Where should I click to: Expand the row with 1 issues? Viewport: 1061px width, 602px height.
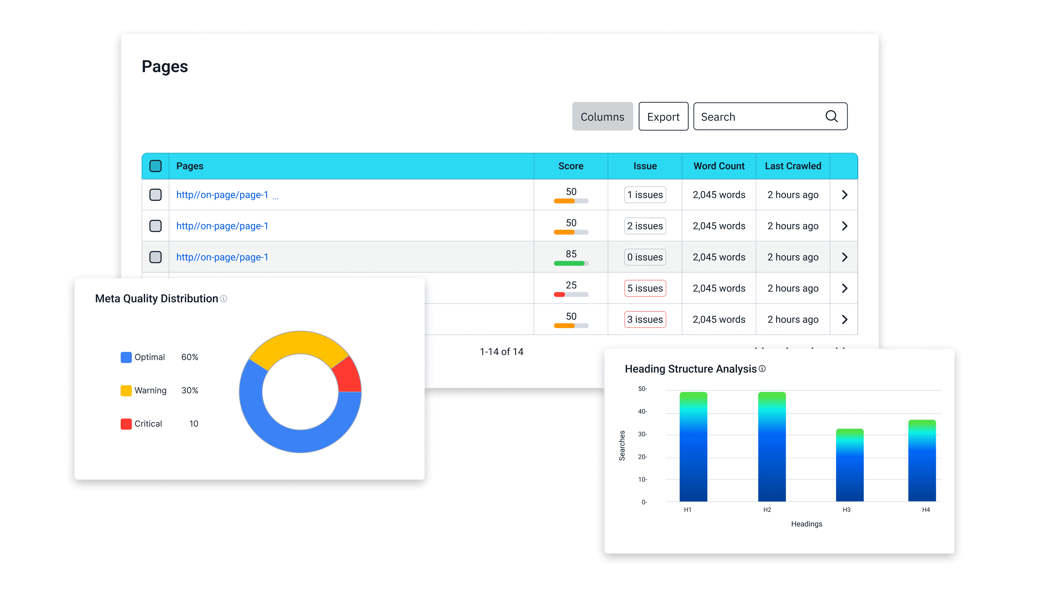845,195
